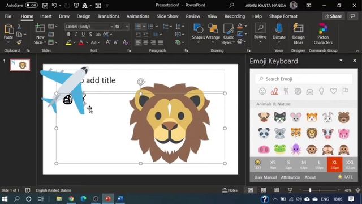Screen dimensions: 362x204
Task: Select the Smileys emoji category icon
Action: coord(262,91)
